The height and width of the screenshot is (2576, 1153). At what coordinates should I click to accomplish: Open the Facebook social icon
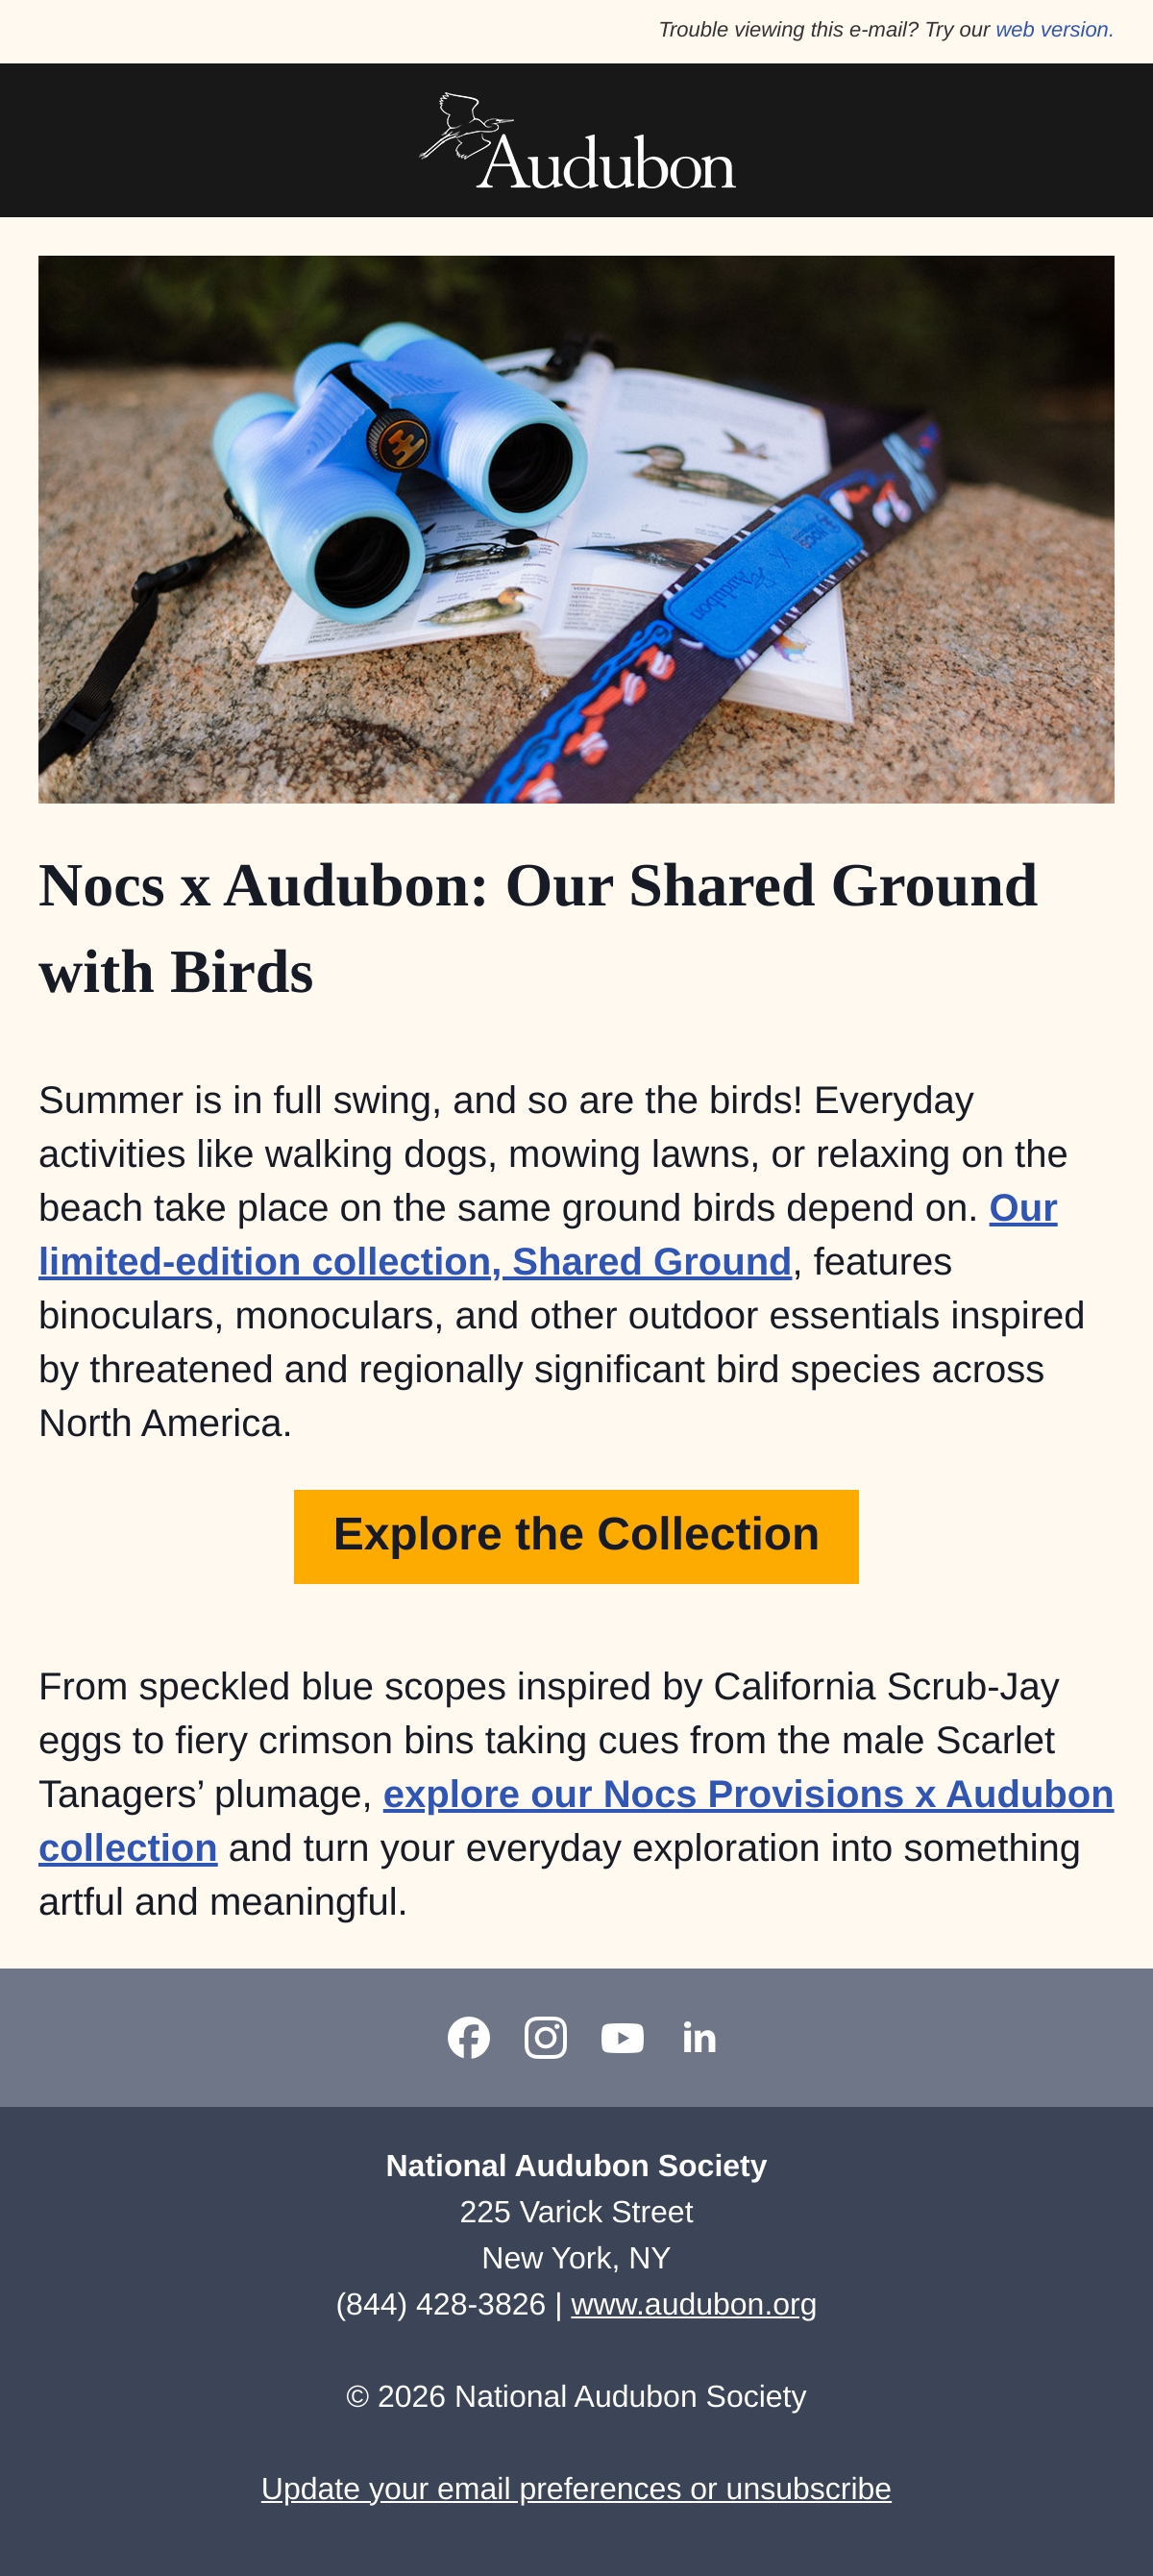click(469, 2037)
